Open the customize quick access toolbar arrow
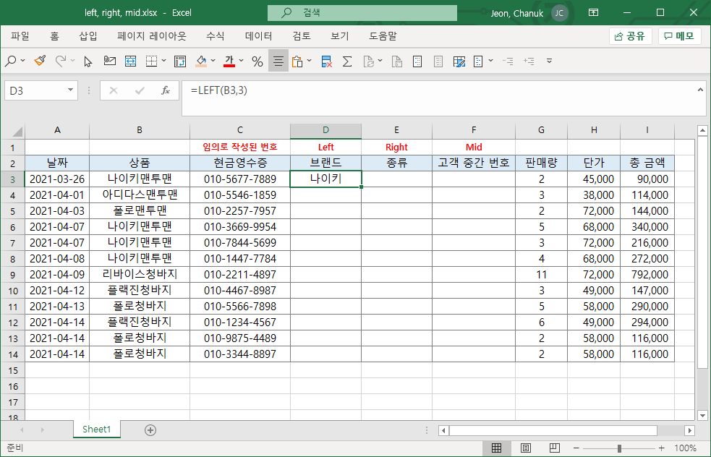The image size is (711, 457). (x=549, y=61)
